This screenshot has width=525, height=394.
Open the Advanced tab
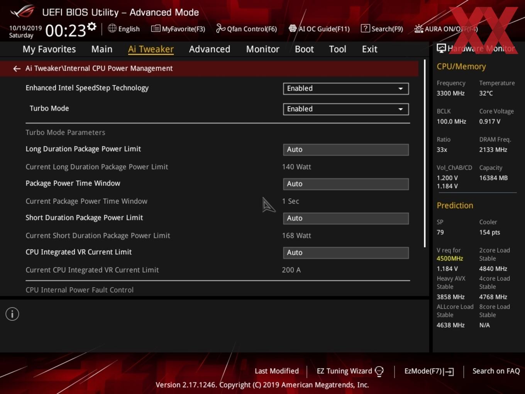click(x=210, y=49)
